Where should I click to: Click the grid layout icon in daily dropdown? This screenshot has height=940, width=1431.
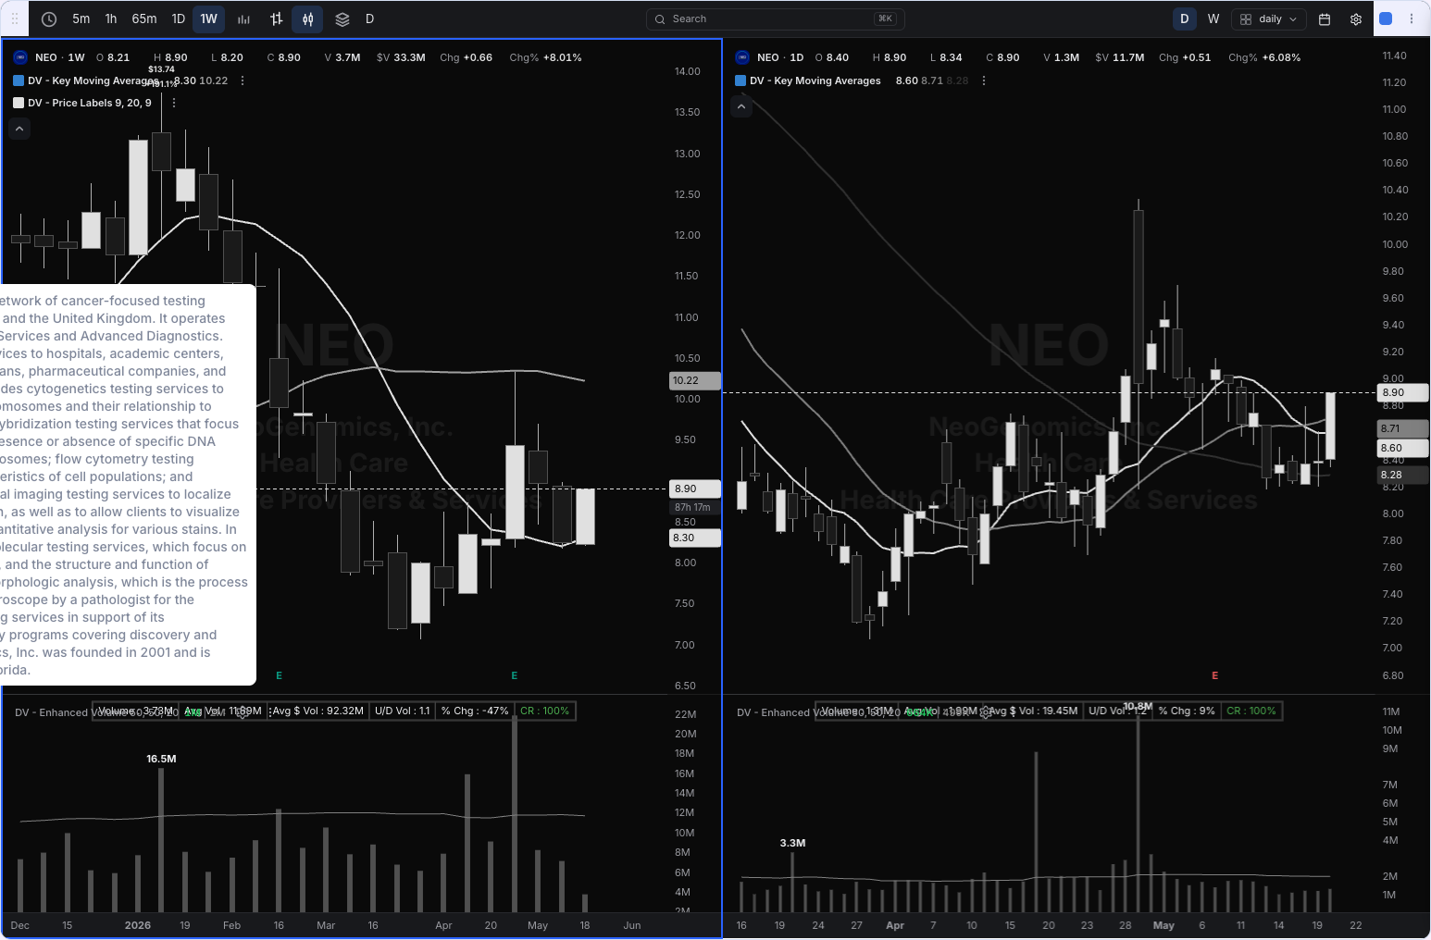click(x=1246, y=19)
